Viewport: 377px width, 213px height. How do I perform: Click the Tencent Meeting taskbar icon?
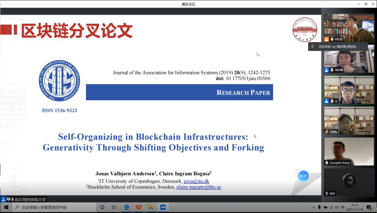pyautogui.click(x=163, y=207)
